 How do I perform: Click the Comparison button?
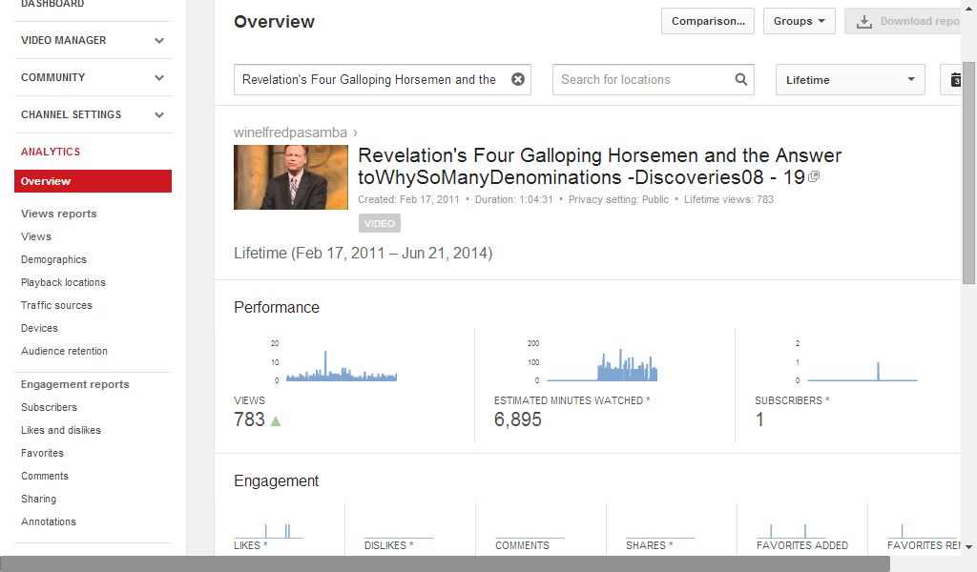click(x=708, y=21)
